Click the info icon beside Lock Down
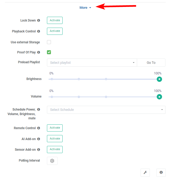This screenshot has width=170, height=181. point(39,20)
